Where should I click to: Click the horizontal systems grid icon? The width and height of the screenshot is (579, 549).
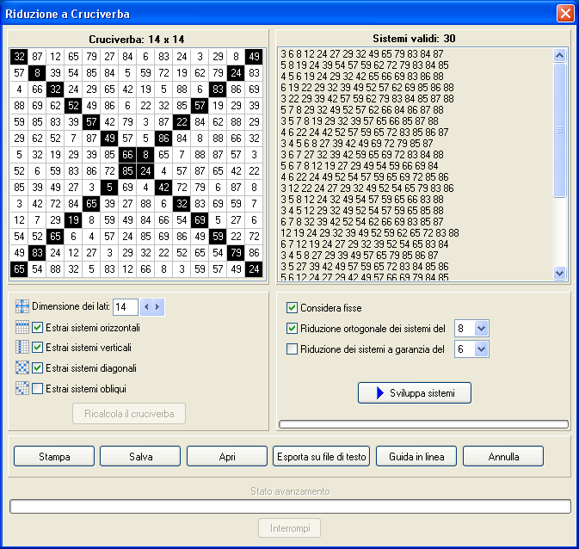[22, 327]
